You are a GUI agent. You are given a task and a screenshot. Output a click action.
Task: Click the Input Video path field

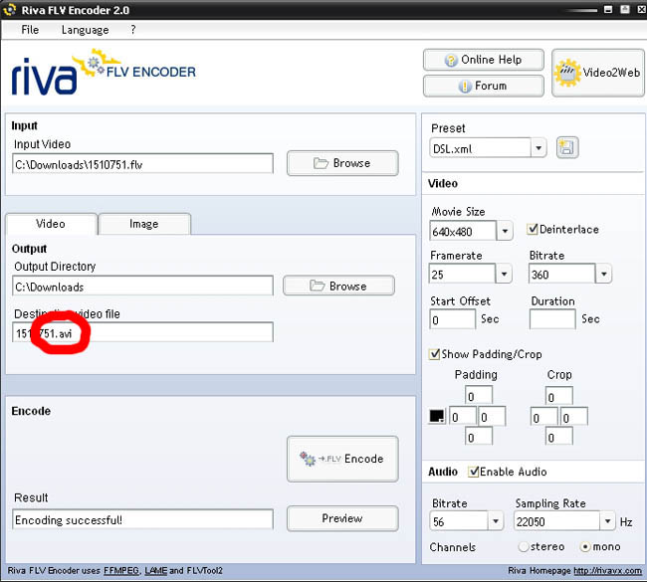pyautogui.click(x=142, y=164)
